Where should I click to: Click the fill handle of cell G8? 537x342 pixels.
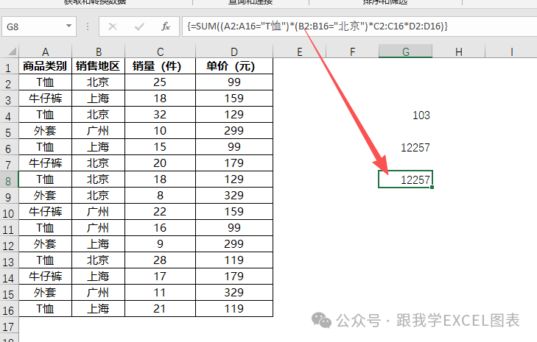[x=432, y=187]
